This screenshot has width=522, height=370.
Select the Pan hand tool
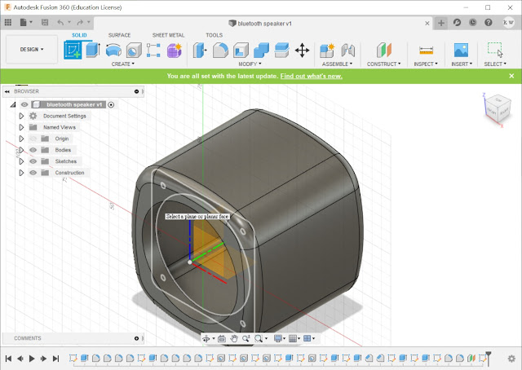coord(234,339)
